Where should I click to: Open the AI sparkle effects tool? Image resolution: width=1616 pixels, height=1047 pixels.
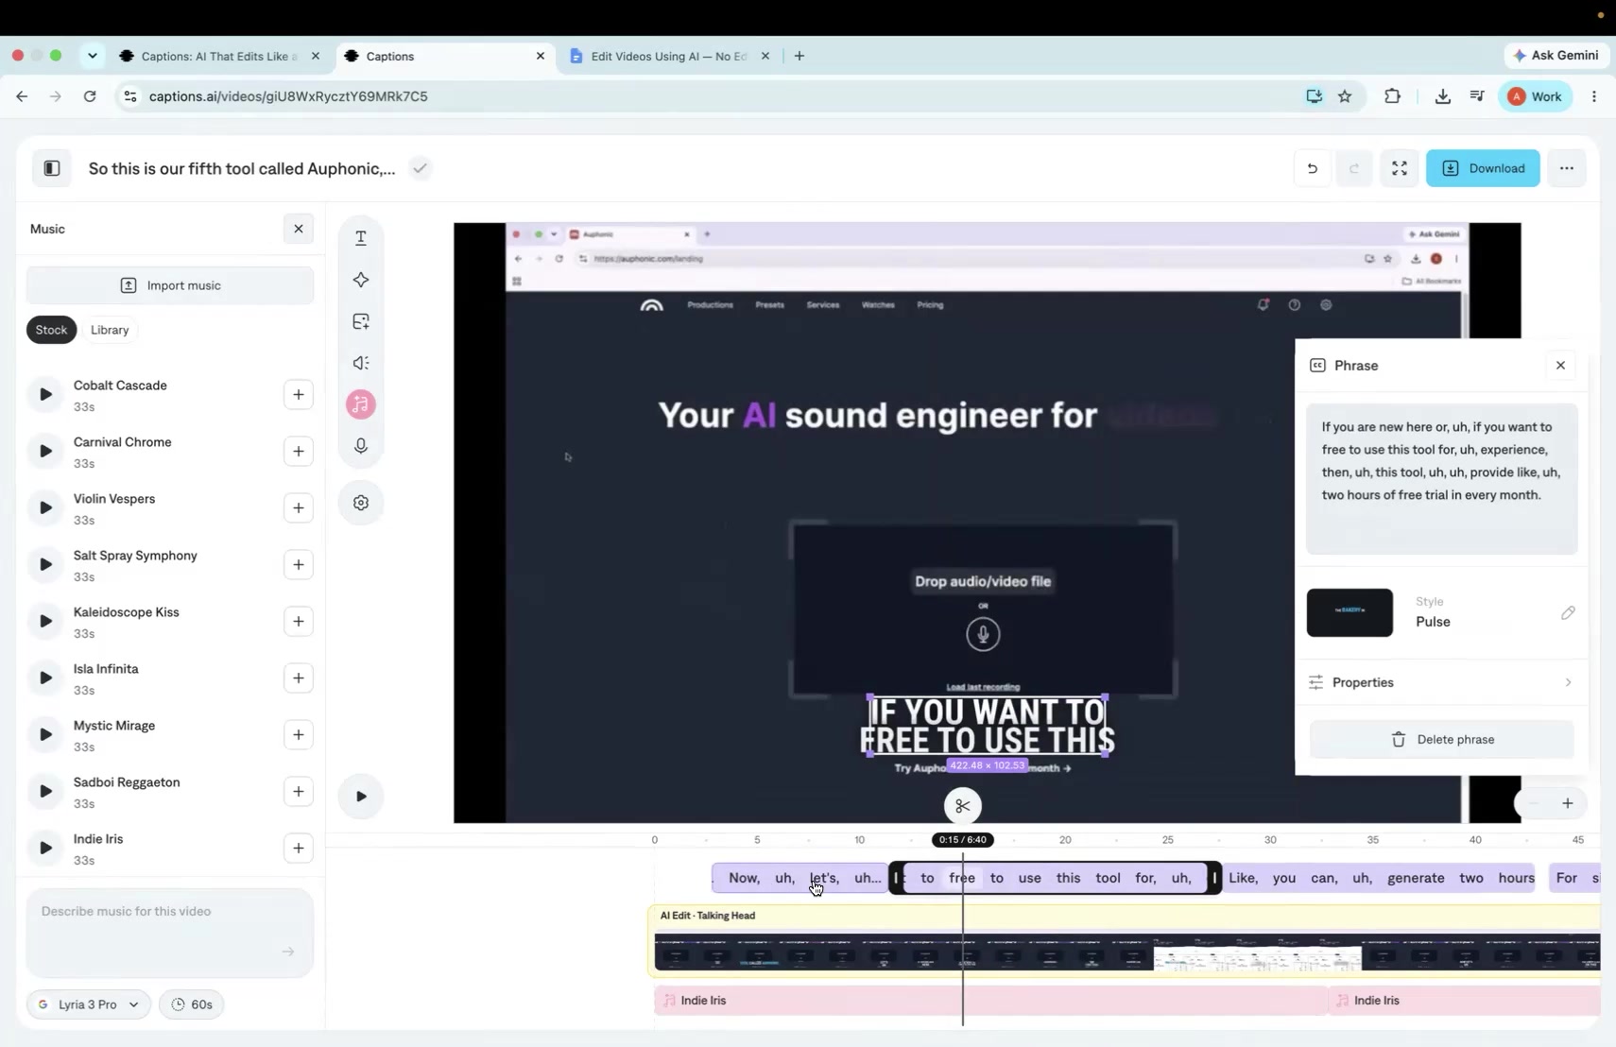pyautogui.click(x=361, y=280)
